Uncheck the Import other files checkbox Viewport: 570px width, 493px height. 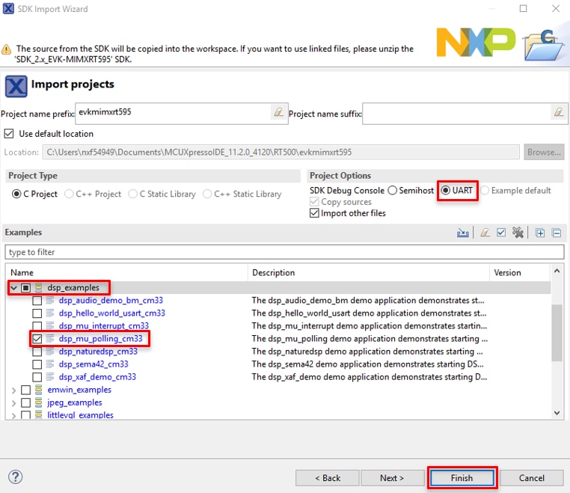tap(314, 213)
